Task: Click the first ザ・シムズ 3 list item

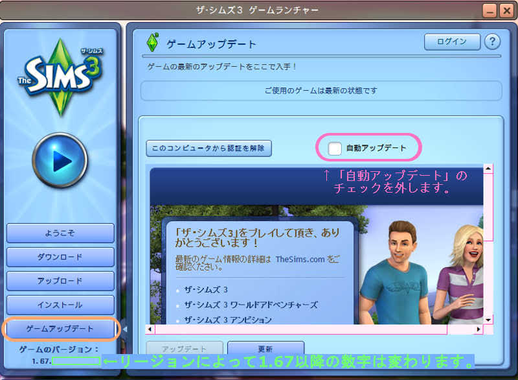Action: 206,290
